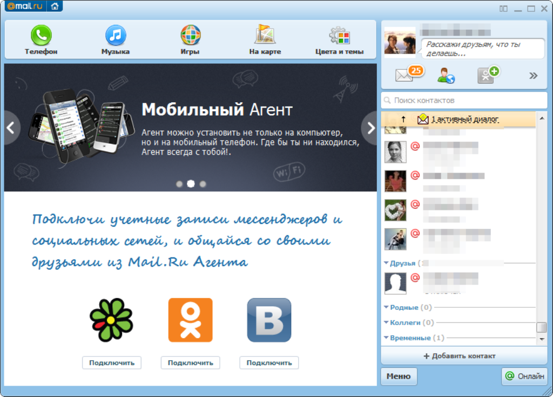The width and height of the screenshot is (553, 397).
Task: Open the mail inbox with 25 unread
Action: pos(409,74)
